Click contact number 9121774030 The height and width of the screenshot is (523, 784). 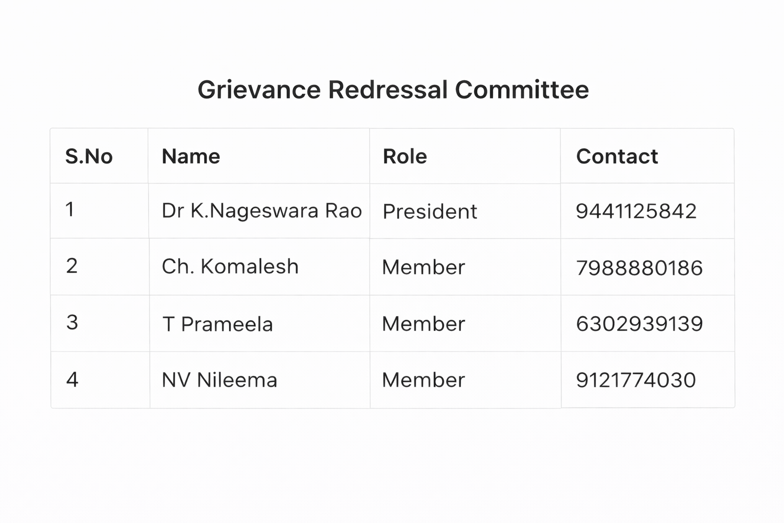coord(635,380)
